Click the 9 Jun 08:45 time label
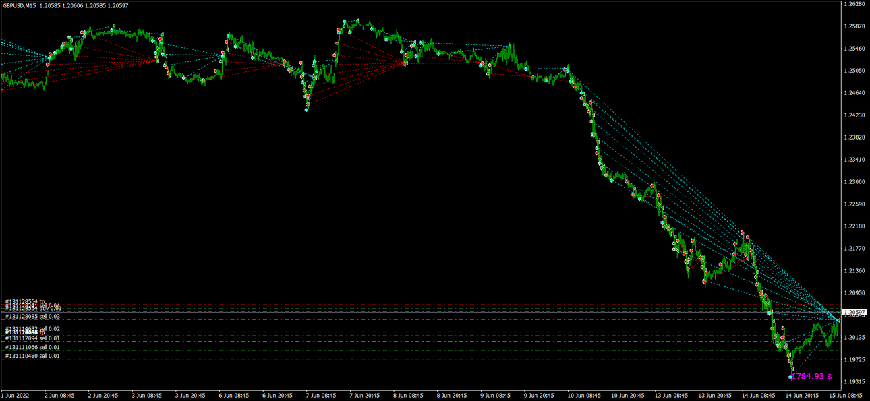This screenshot has height=401, width=870. 496,396
